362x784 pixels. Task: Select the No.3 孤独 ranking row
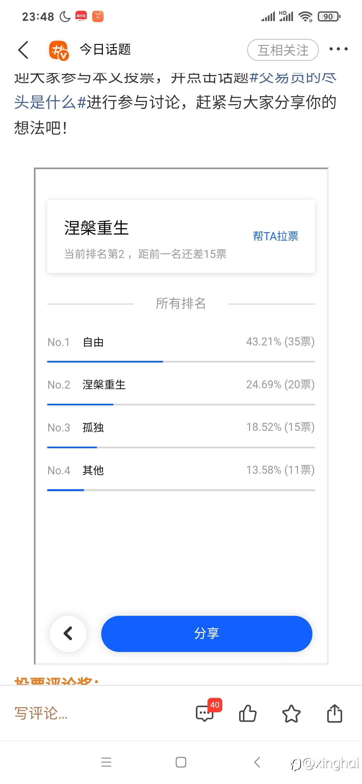click(181, 428)
